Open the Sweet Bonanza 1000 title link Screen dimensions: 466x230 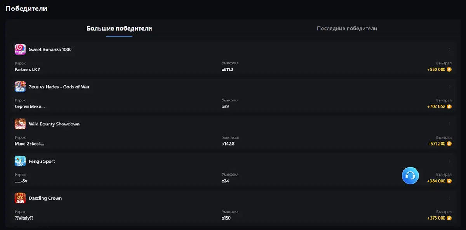coord(50,50)
